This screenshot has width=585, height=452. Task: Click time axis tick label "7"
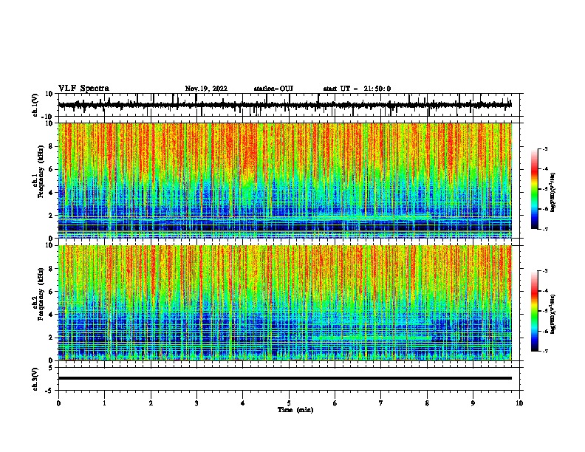[381, 403]
